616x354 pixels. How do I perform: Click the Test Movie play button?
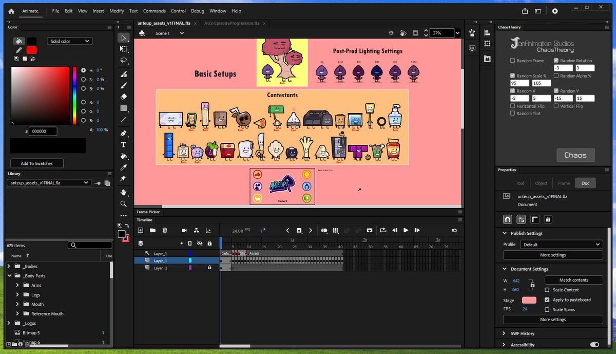tap(555, 11)
